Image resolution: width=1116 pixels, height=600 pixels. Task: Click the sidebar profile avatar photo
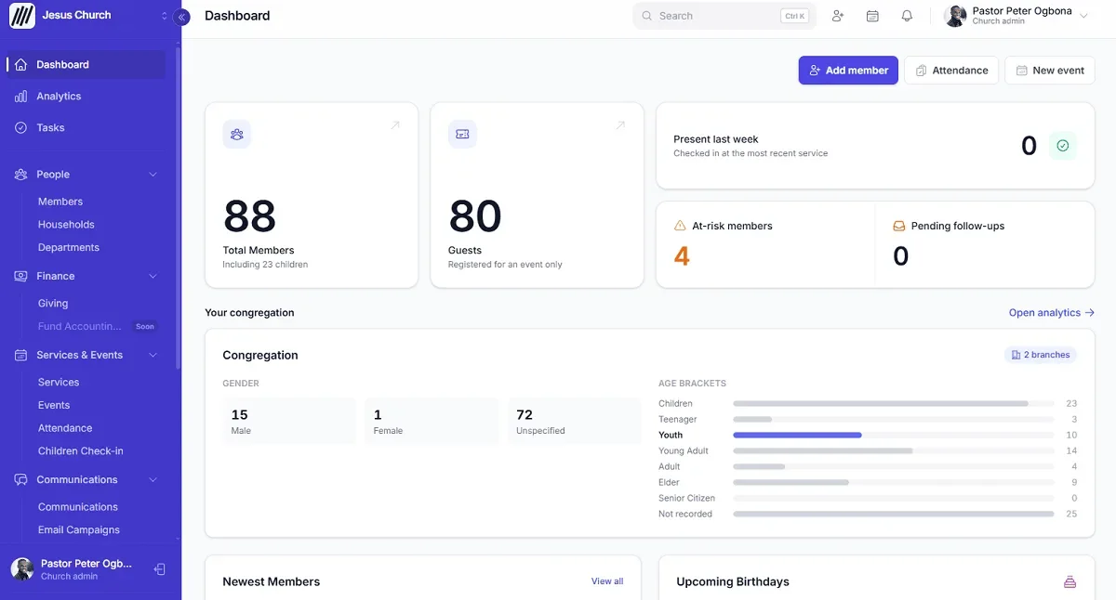(22, 569)
